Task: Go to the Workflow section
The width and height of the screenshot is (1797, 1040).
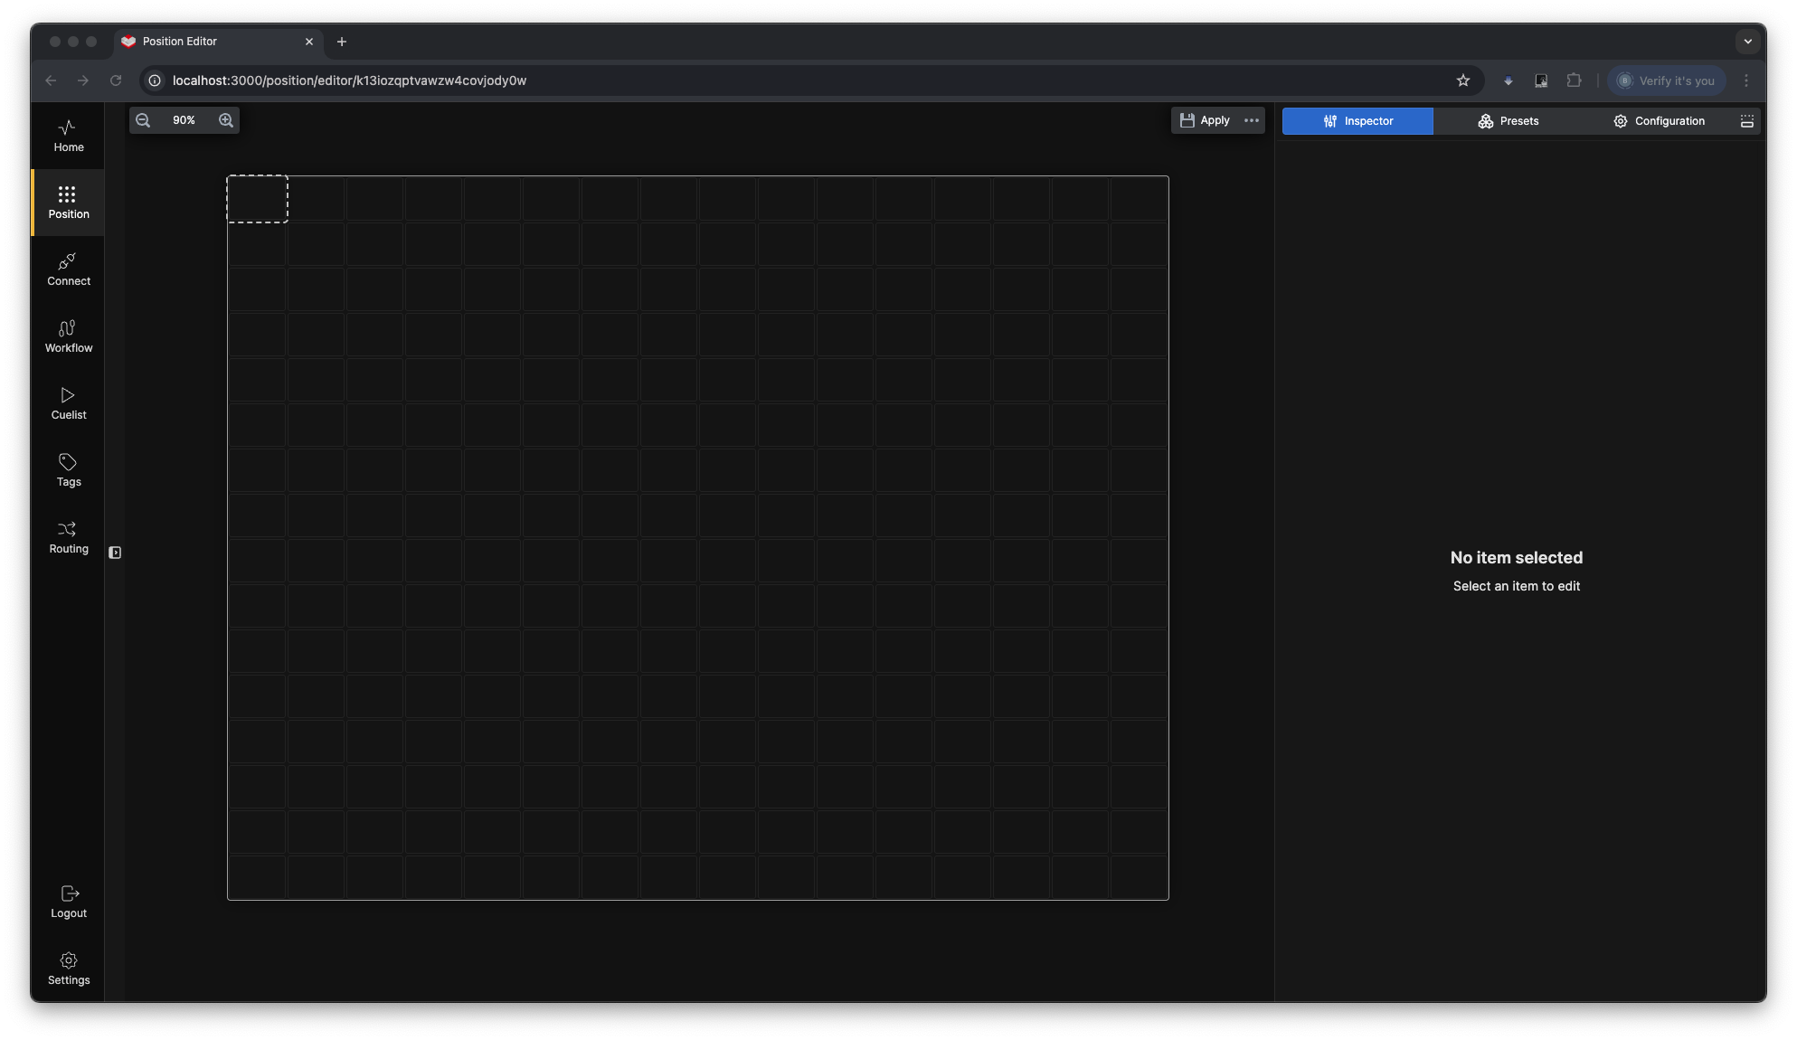Action: click(68, 336)
